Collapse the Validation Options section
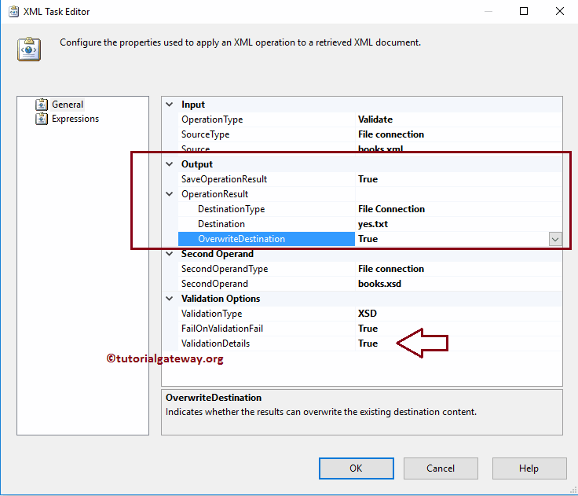The width and height of the screenshot is (578, 496). pyautogui.click(x=170, y=299)
